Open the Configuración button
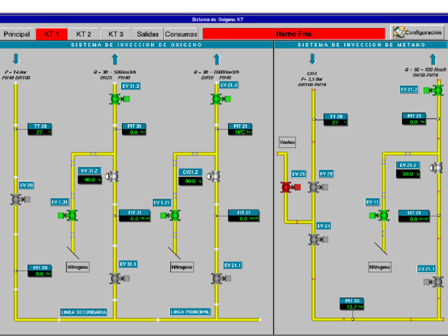 [x=418, y=32]
